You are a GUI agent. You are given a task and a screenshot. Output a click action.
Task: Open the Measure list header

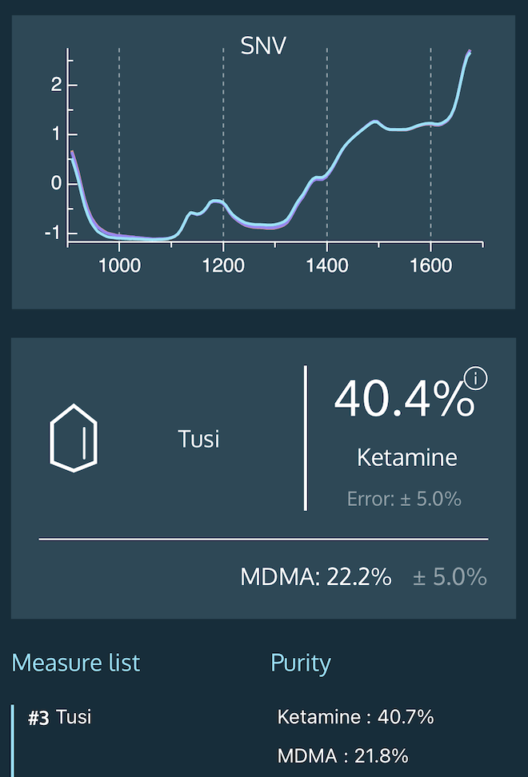click(76, 663)
